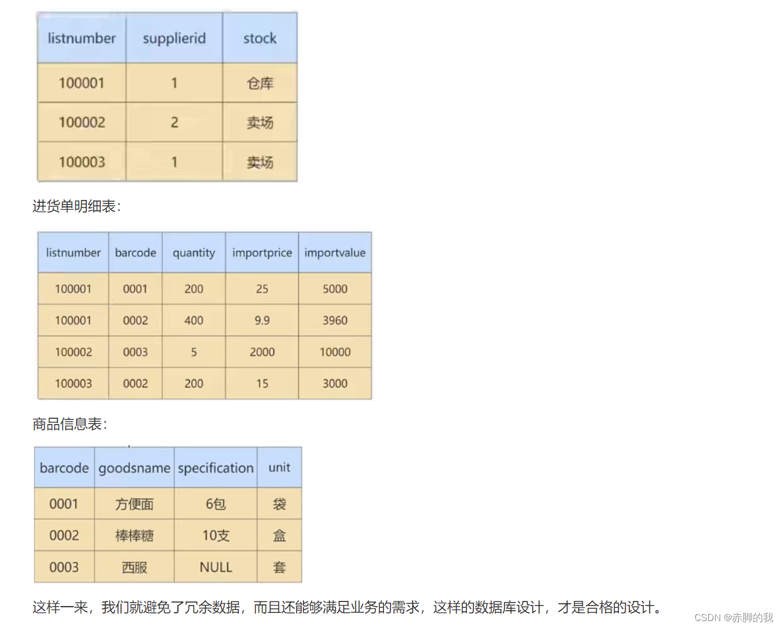Click the supplierid column header
This screenshot has width=782, height=628.
[x=174, y=38]
